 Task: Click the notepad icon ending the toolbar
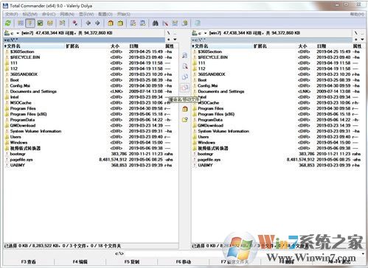click(197, 23)
